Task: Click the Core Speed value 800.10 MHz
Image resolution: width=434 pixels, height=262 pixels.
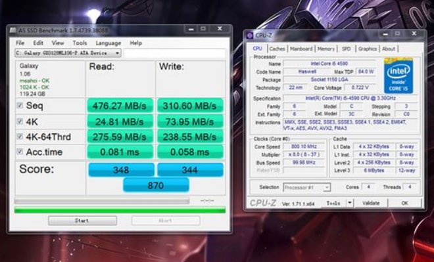Action: coord(304,146)
